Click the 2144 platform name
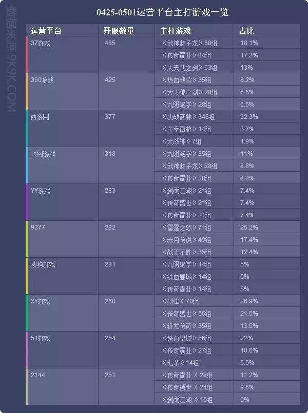The width and height of the screenshot is (308, 413). click(x=38, y=375)
